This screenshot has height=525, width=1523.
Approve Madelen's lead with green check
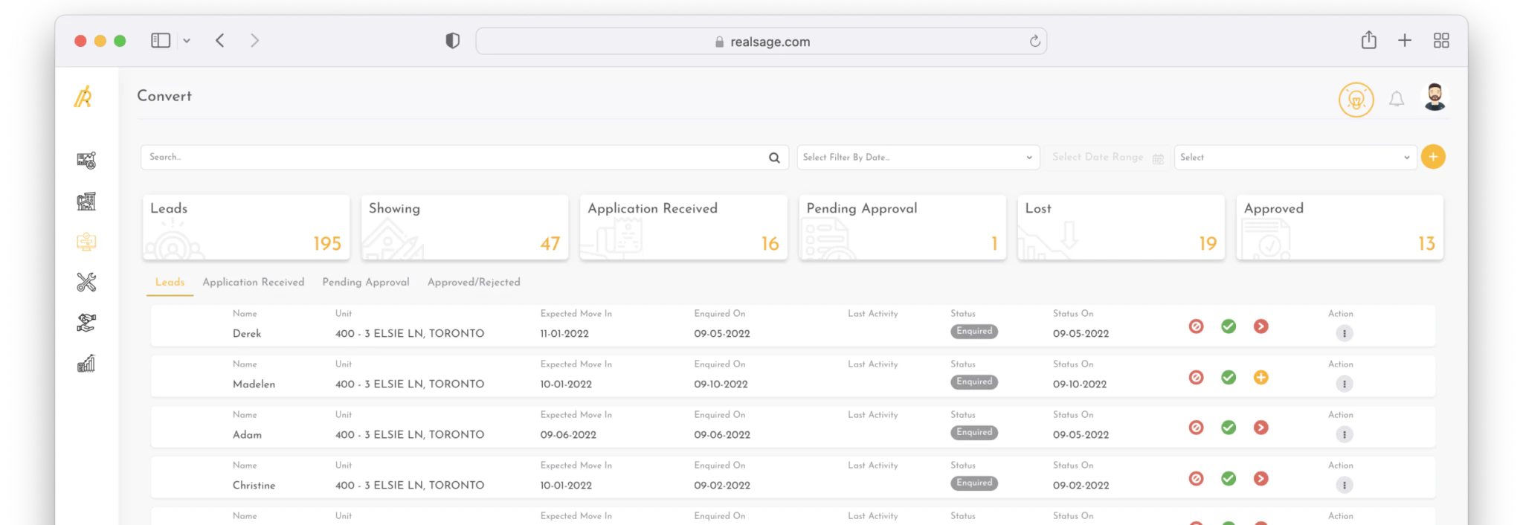click(1229, 377)
